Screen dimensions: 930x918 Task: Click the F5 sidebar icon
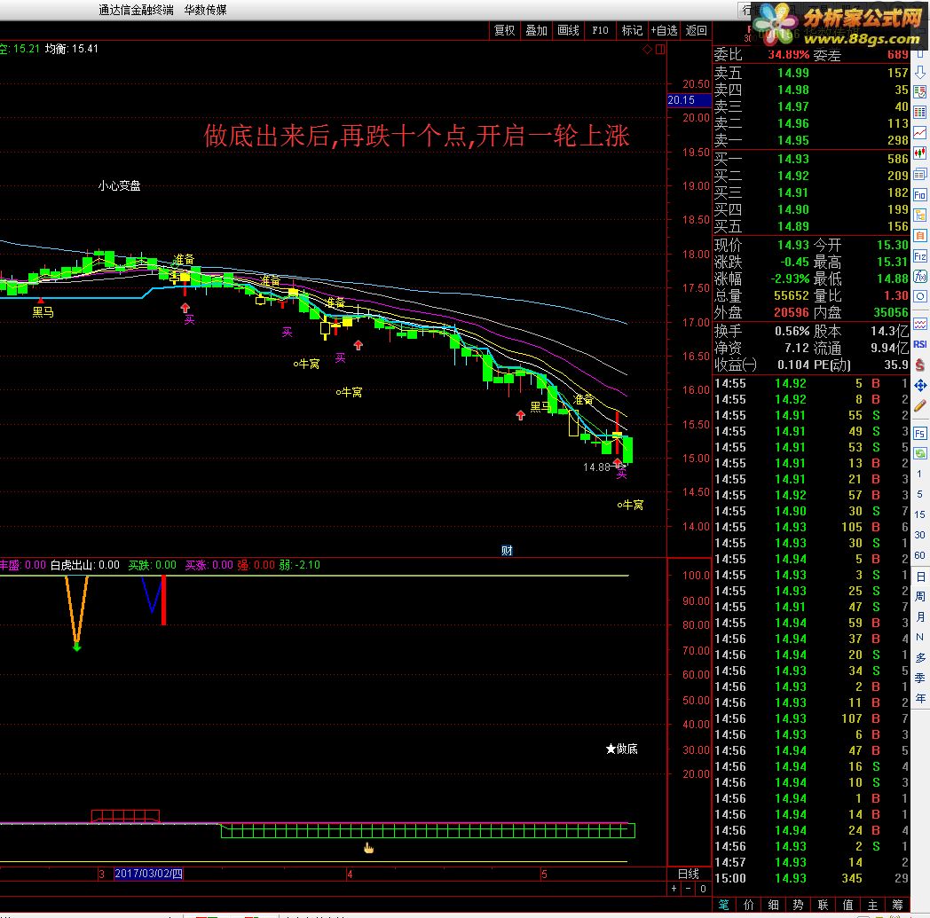920,433
